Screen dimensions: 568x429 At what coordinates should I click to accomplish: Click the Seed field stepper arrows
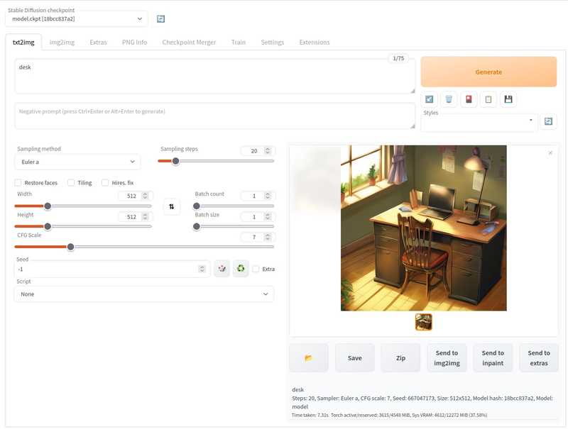(x=202, y=269)
